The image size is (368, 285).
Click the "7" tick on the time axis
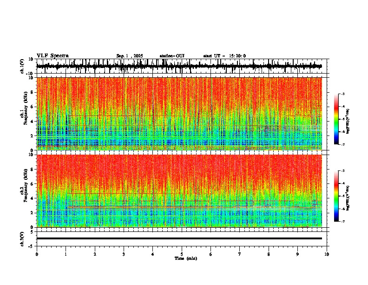point(240,254)
